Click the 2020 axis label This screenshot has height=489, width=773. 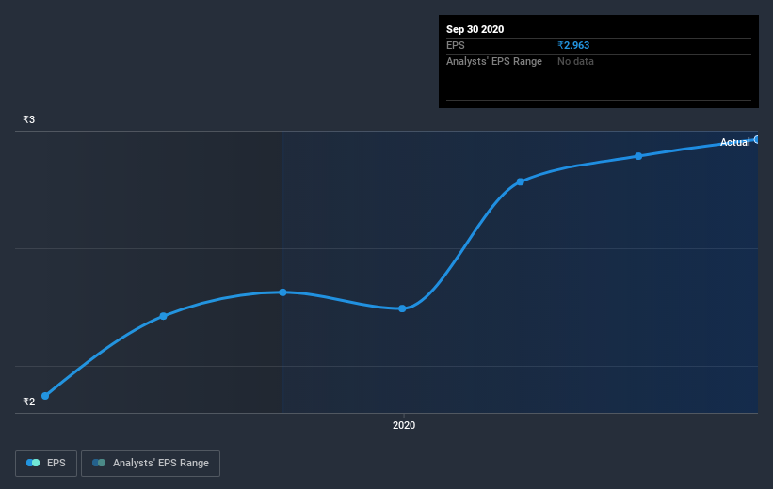(404, 425)
